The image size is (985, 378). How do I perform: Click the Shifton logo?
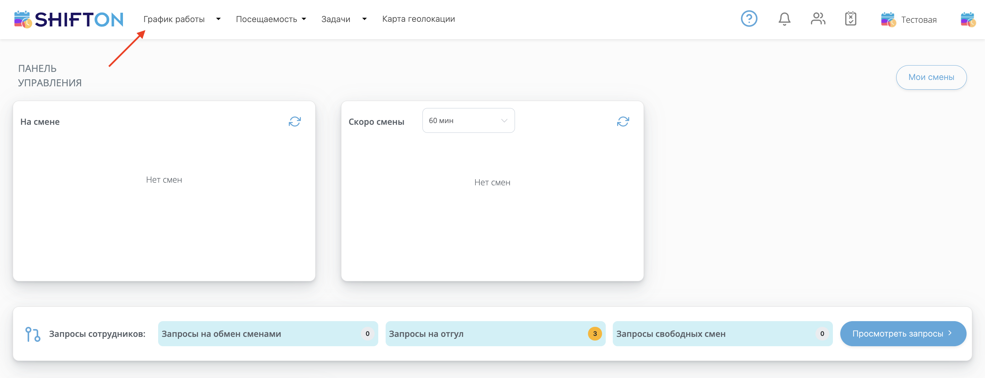coord(69,19)
